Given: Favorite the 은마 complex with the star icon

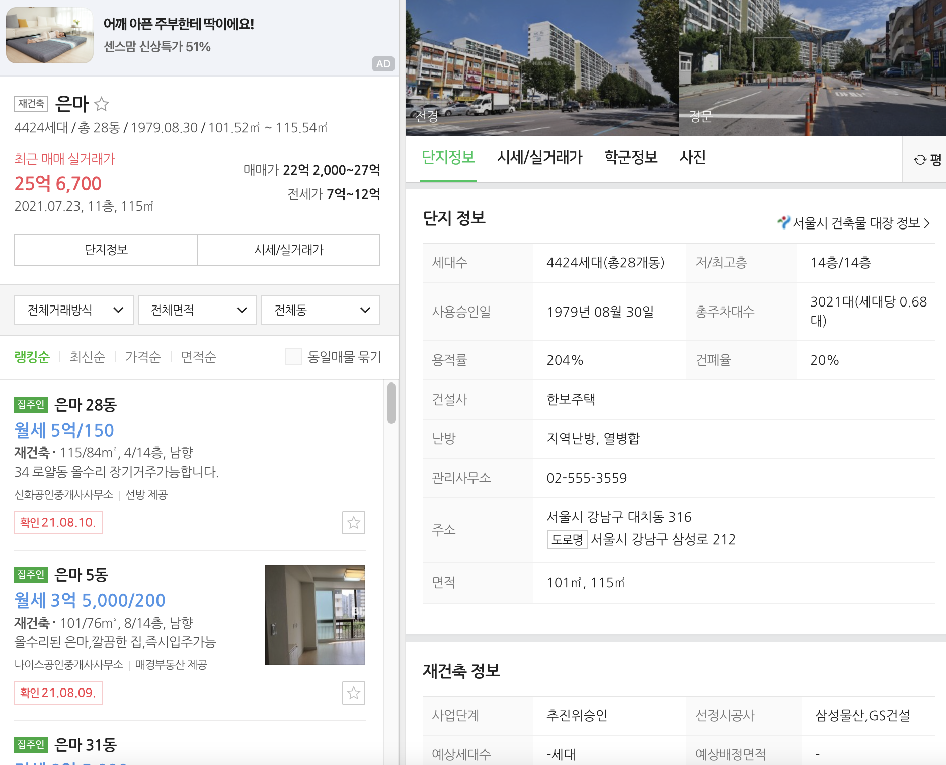Looking at the screenshot, I should 102,104.
